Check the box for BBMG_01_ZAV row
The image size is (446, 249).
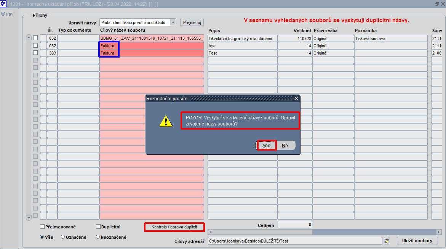tap(35, 38)
